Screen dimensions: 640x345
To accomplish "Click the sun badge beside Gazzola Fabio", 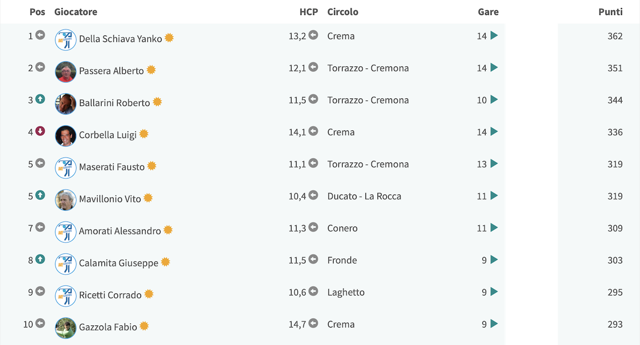I will 144,326.
